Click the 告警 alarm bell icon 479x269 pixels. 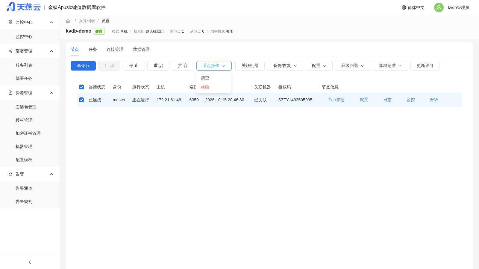(x=10, y=174)
